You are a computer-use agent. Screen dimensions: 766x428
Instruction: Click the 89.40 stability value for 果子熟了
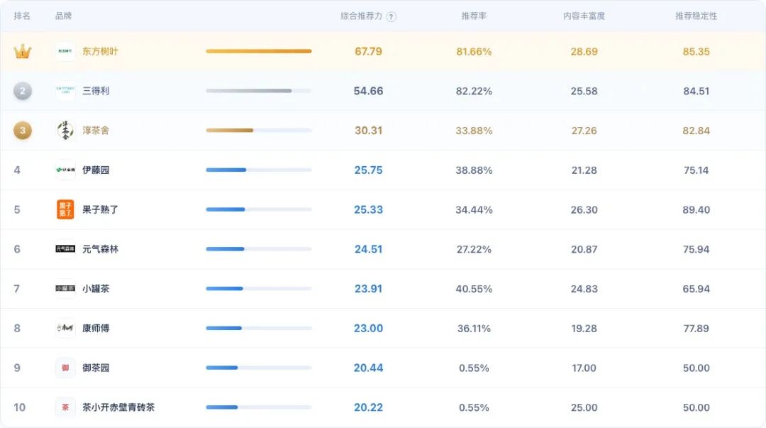pyautogui.click(x=696, y=210)
